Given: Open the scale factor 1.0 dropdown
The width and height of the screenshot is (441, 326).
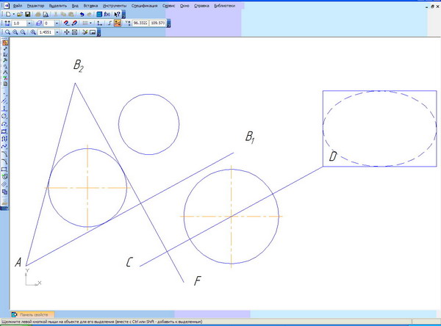Looking at the screenshot, I should [30, 23].
